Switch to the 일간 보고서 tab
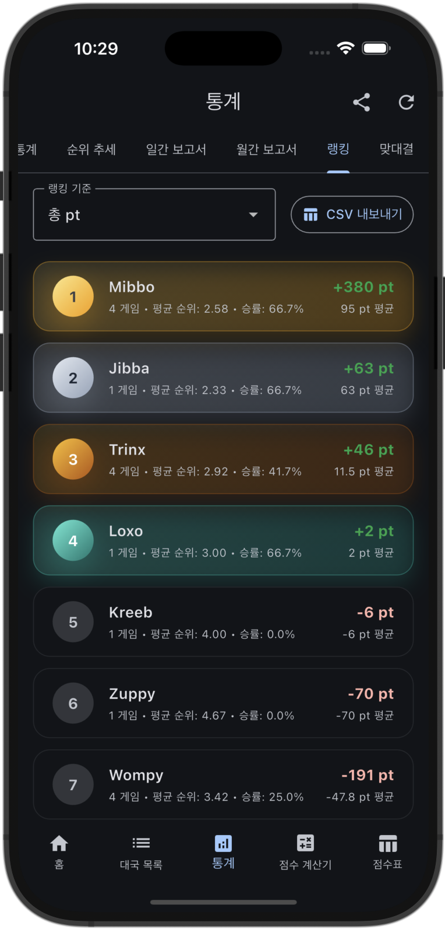 (176, 149)
